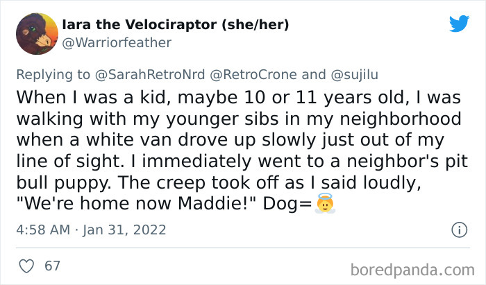Click the Twitter bird logo

point(459,24)
